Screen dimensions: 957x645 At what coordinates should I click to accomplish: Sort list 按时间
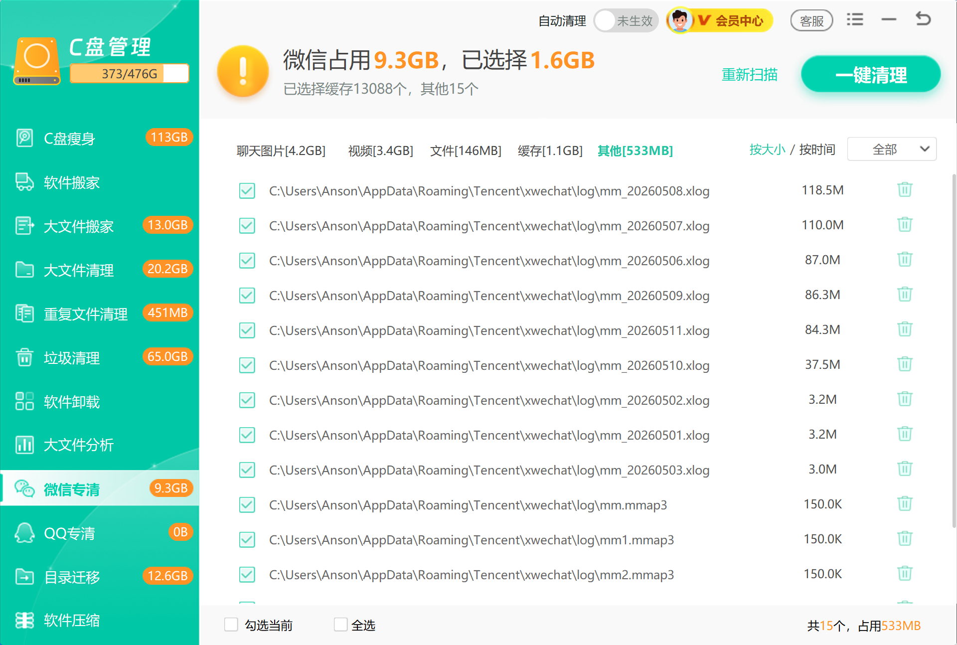click(817, 150)
